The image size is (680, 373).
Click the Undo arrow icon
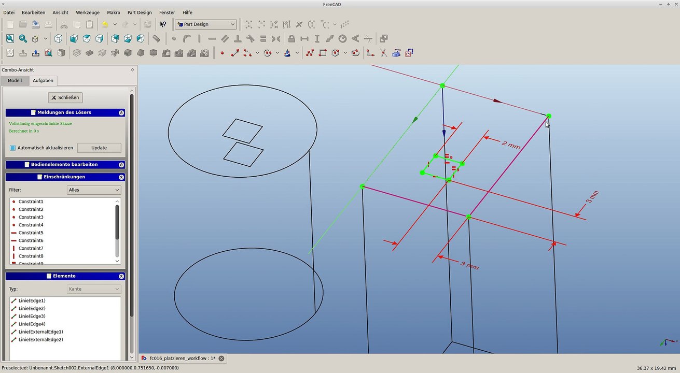pyautogui.click(x=105, y=24)
